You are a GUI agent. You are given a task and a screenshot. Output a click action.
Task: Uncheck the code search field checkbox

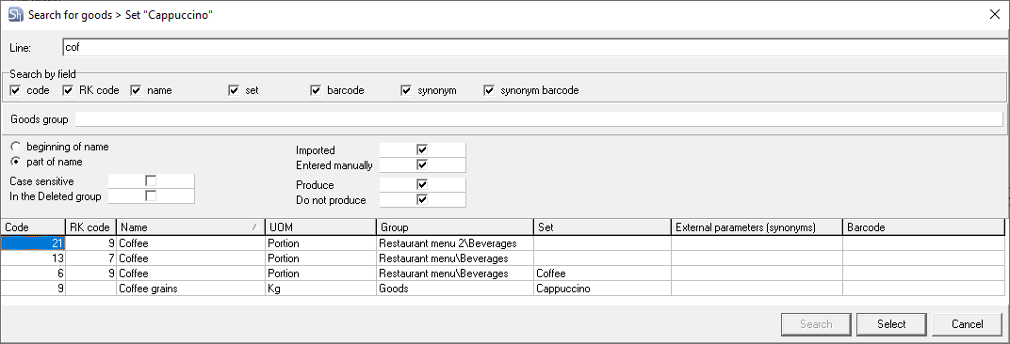(15, 90)
